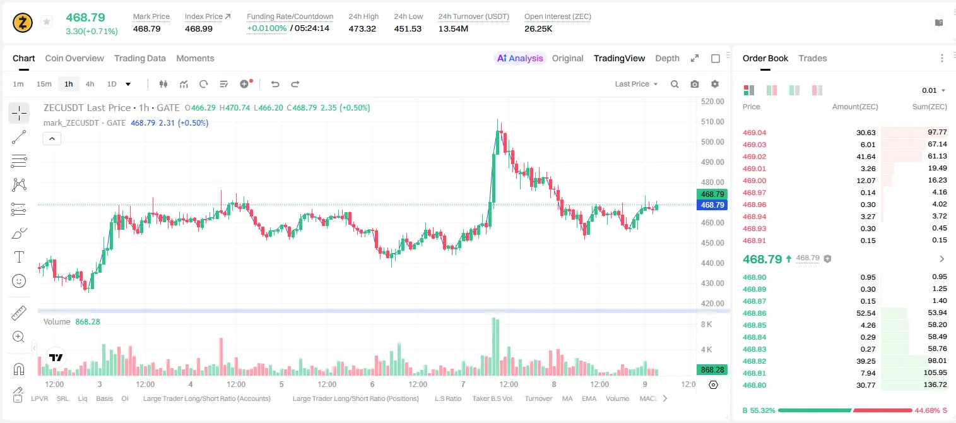Open the 0.01 price precision dropdown
The image size is (956, 423).
tap(934, 90)
